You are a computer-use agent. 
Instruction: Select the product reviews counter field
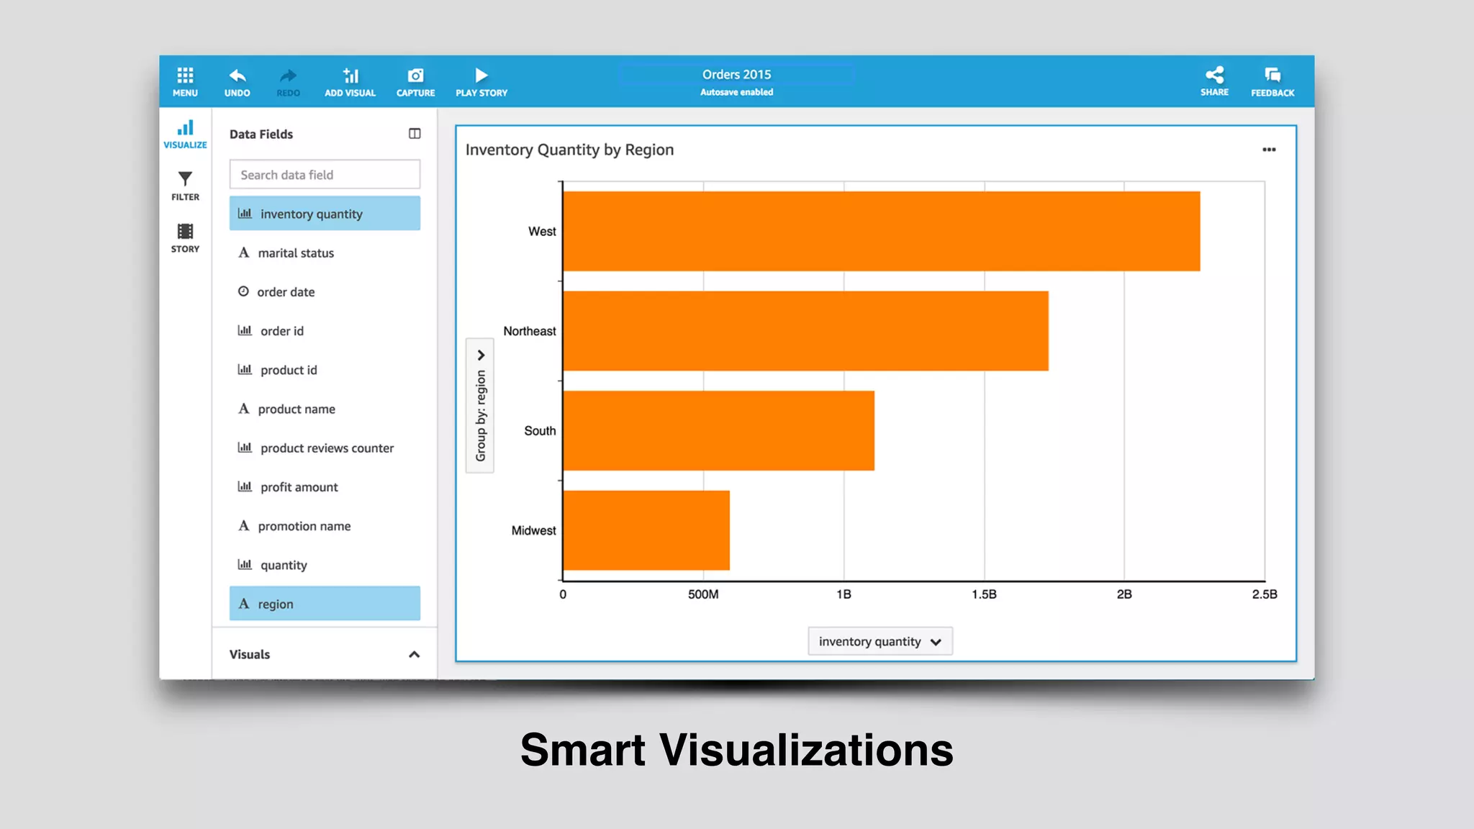(325, 448)
